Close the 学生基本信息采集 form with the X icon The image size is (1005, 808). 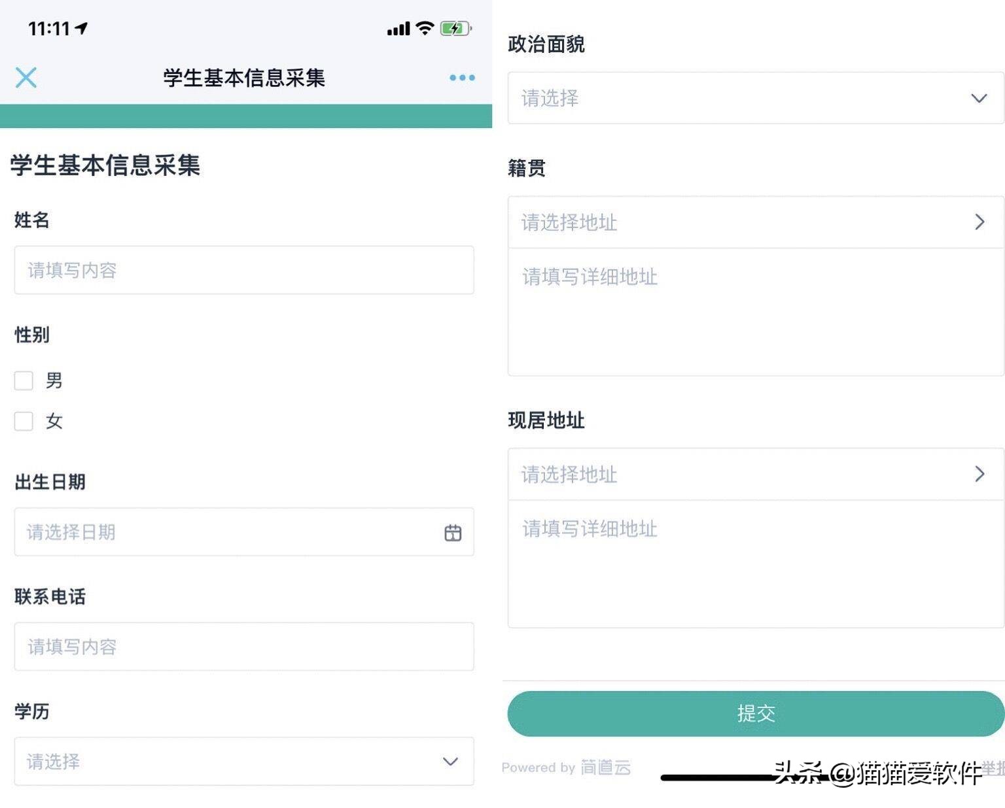click(x=26, y=78)
